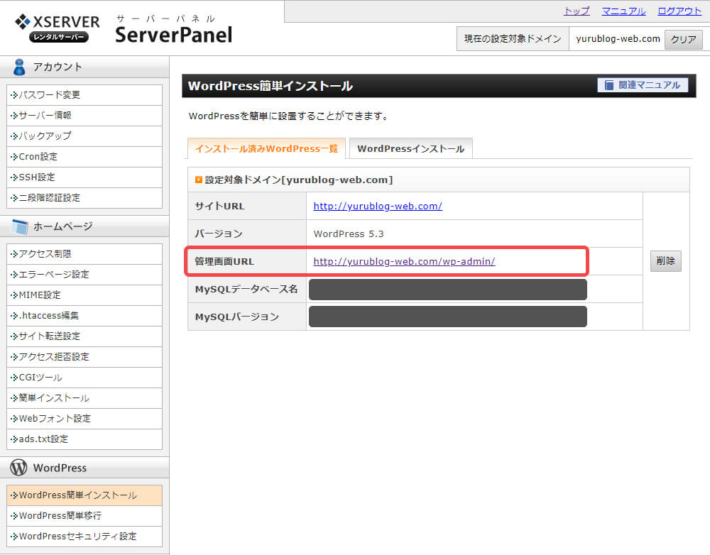Screen dimensions: 710x555
Task: Open WordPress簡単移行 menu item
Action: pyautogui.click(x=60, y=515)
